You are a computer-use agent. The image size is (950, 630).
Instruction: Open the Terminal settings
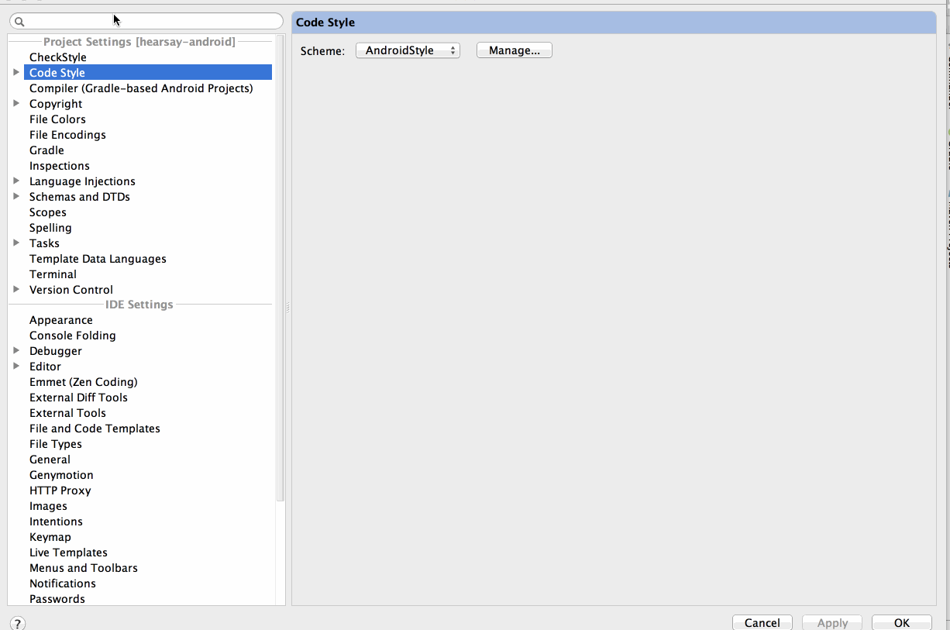tap(53, 274)
